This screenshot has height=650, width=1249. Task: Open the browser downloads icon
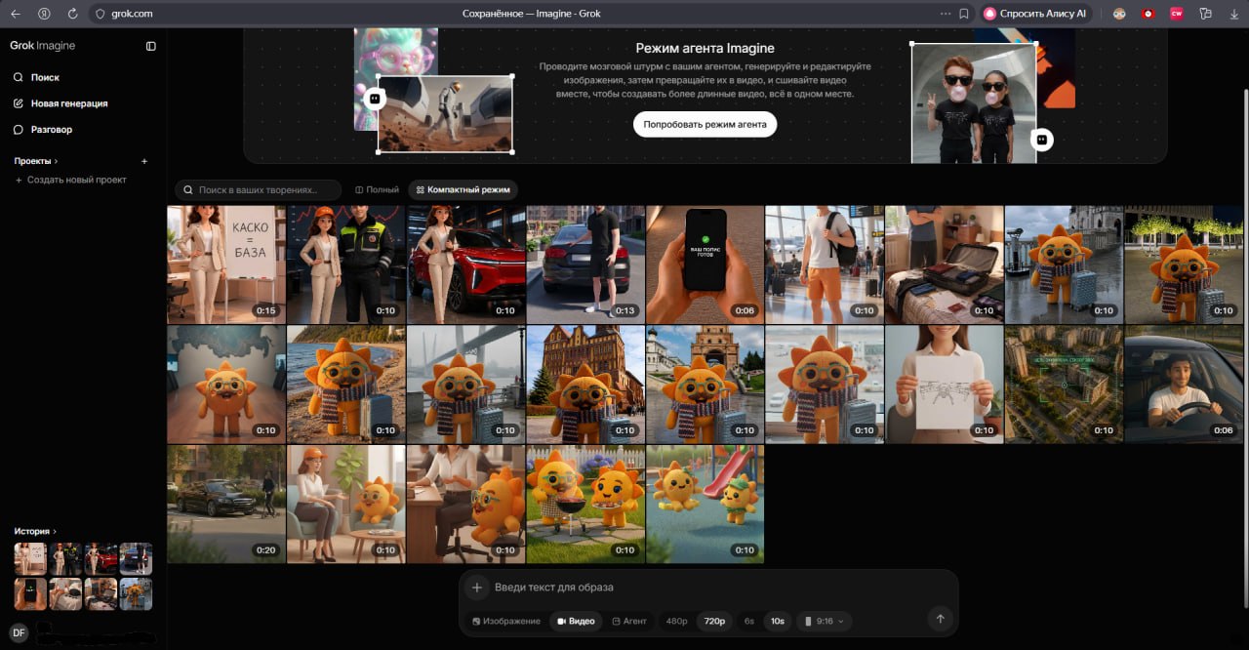pos(1233,14)
